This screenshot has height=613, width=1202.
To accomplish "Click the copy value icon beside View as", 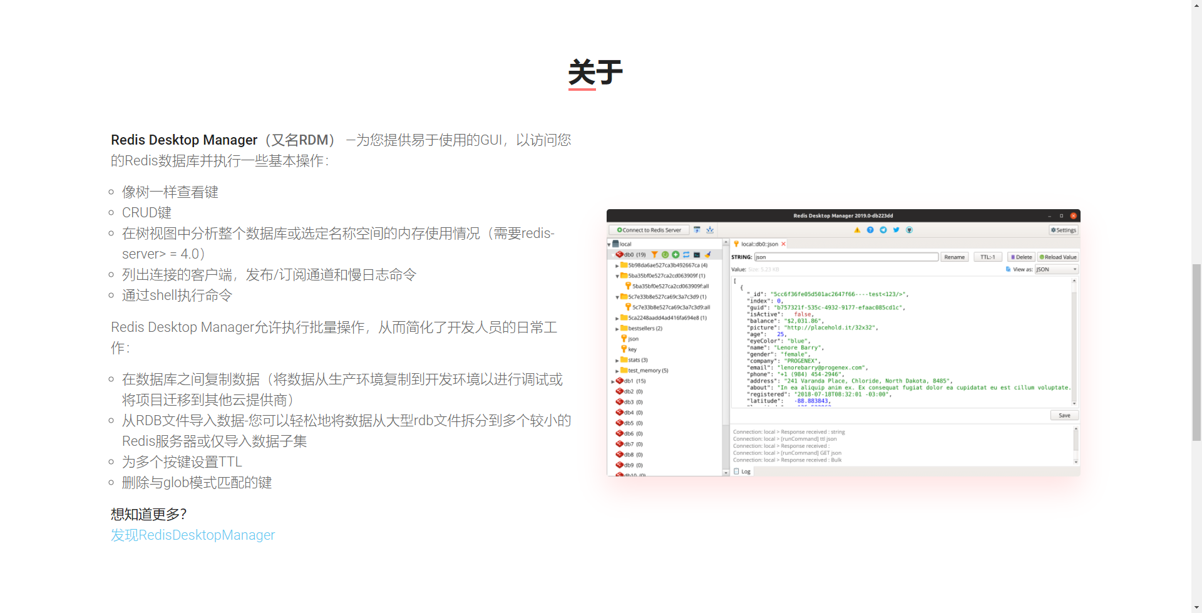I will (x=1008, y=269).
